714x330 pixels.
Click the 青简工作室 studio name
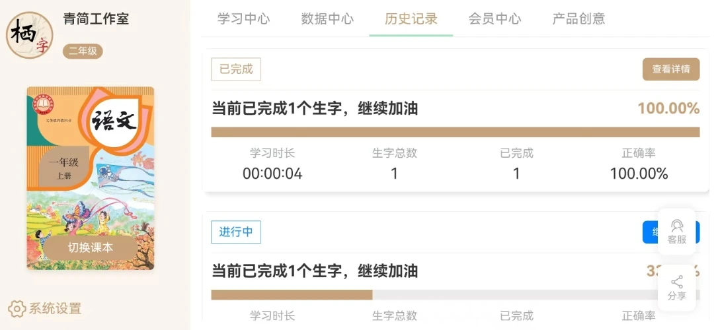point(96,19)
